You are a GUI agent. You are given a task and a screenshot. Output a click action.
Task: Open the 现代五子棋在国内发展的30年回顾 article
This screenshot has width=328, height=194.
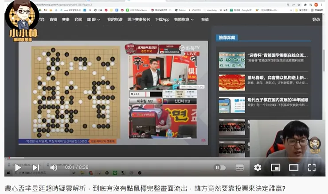point(277,100)
